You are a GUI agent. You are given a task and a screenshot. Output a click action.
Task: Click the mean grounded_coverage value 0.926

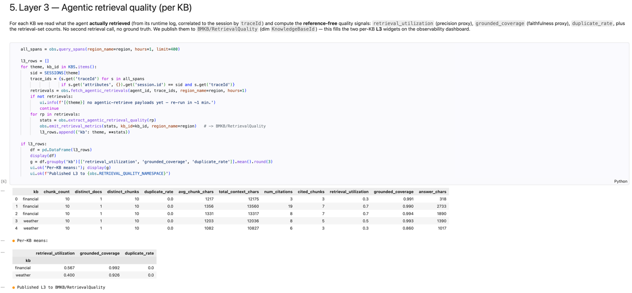(114, 275)
